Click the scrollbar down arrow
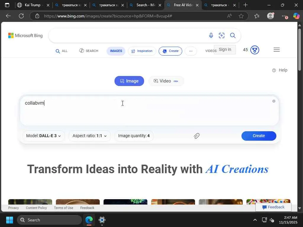Image resolution: width=303 pixels, height=227 pixels. (299, 208)
